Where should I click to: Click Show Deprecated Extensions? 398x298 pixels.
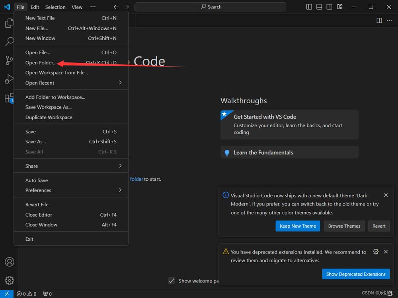click(x=356, y=274)
